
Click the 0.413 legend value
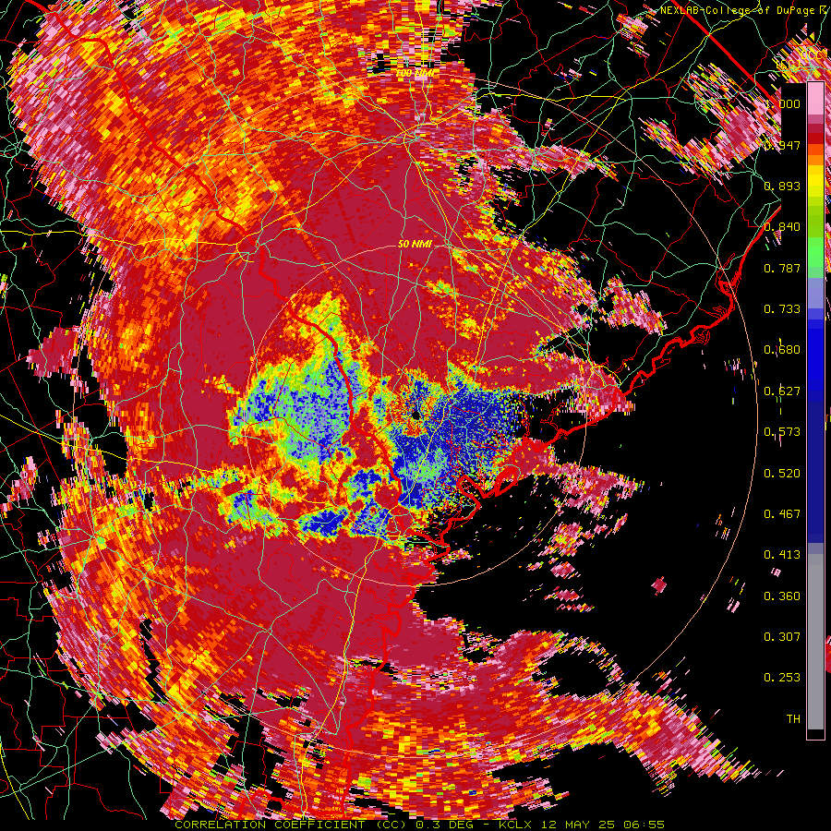pyautogui.click(x=782, y=555)
